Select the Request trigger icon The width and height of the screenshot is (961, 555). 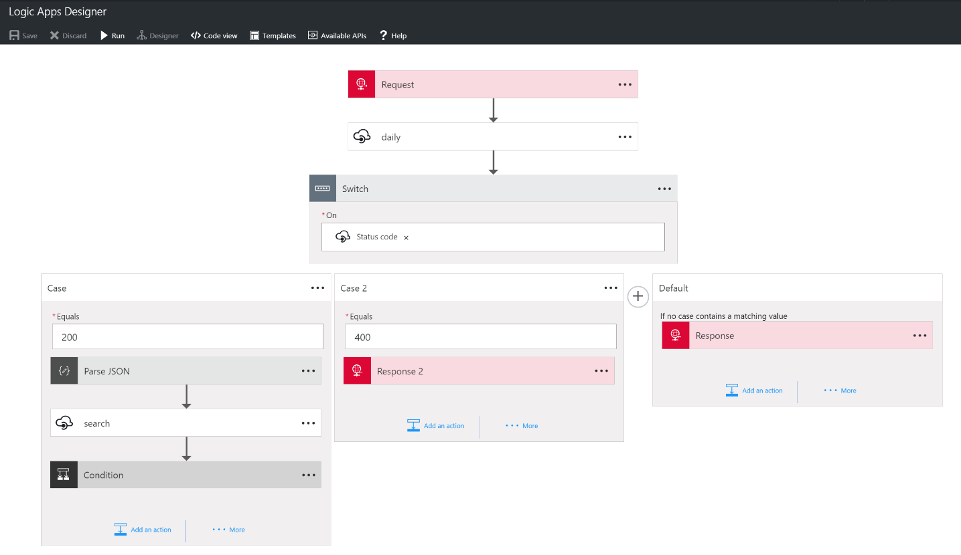tap(361, 84)
